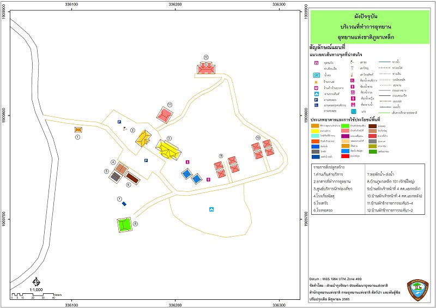Click the legend's cyan waterfall icon
436x308 pixels.
[317, 75]
